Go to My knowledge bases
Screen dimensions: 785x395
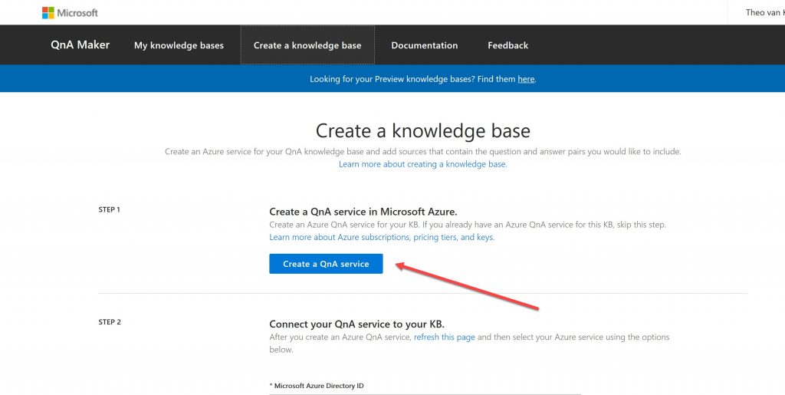pos(179,45)
